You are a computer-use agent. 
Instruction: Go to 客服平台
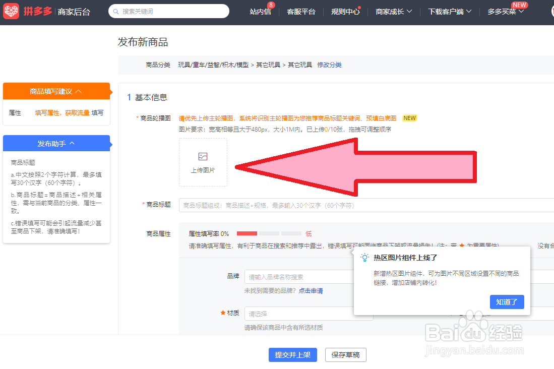[x=301, y=11]
